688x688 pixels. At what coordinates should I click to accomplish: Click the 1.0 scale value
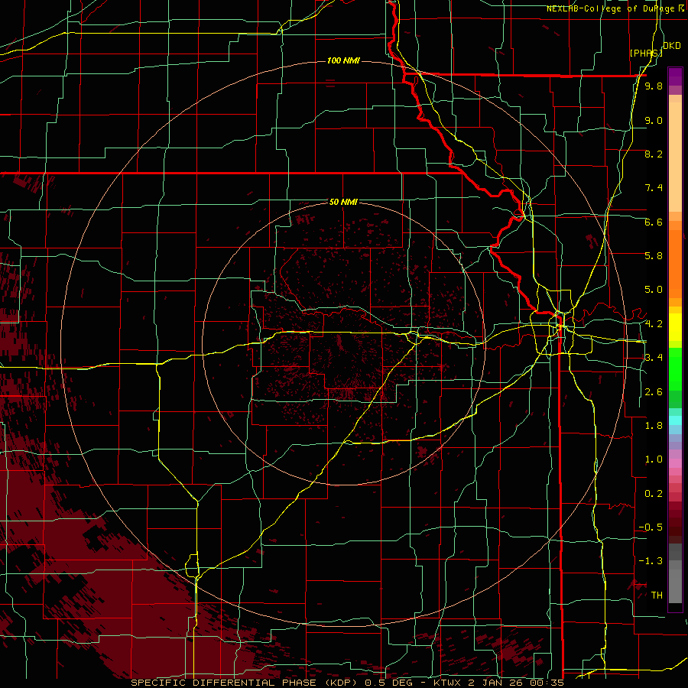(x=654, y=459)
